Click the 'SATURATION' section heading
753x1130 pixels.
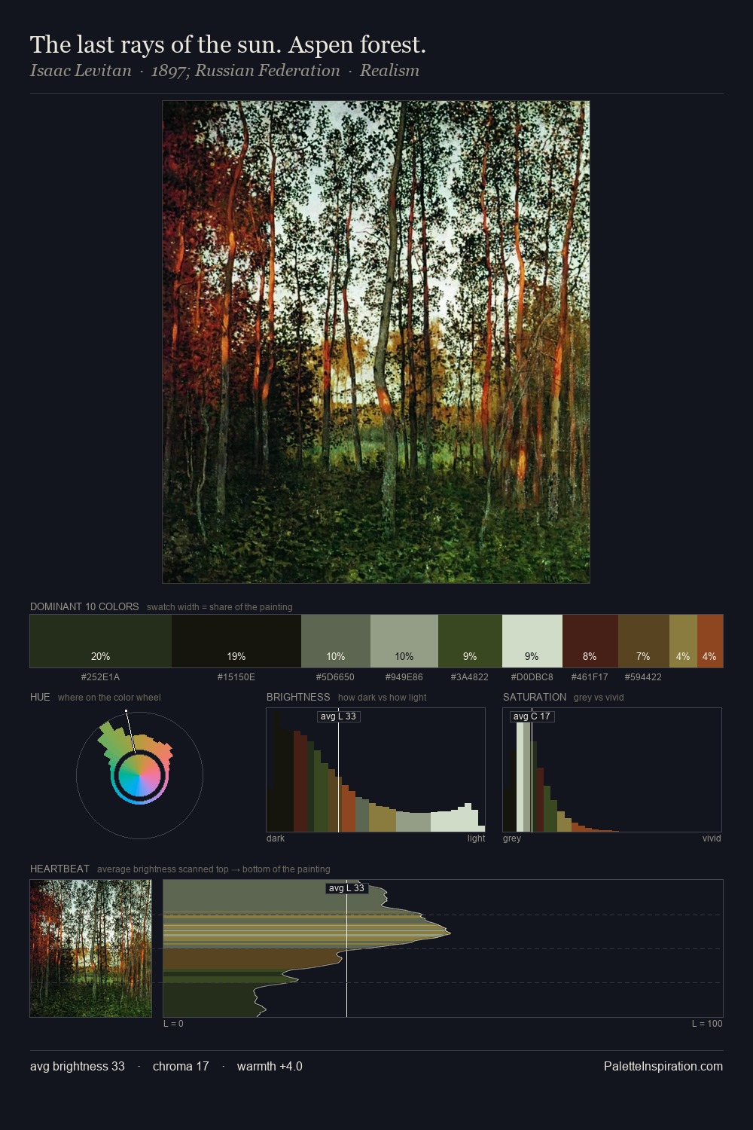535,697
